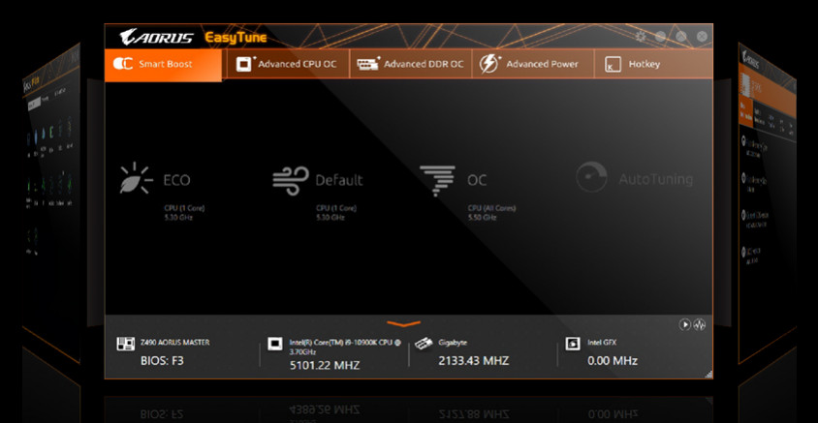818x423 pixels.
Task: Open the hardware monitor waveform icon
Action: (x=699, y=324)
